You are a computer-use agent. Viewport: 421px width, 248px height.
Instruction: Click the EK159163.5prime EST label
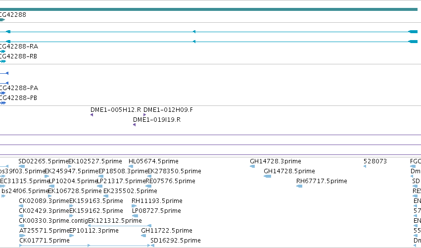(x=96, y=201)
